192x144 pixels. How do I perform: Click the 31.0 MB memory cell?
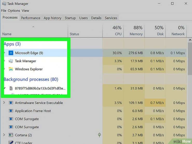click(x=134, y=88)
